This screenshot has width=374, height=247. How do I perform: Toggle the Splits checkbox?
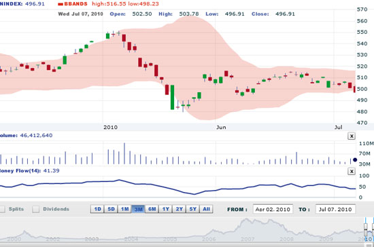pos(2,209)
